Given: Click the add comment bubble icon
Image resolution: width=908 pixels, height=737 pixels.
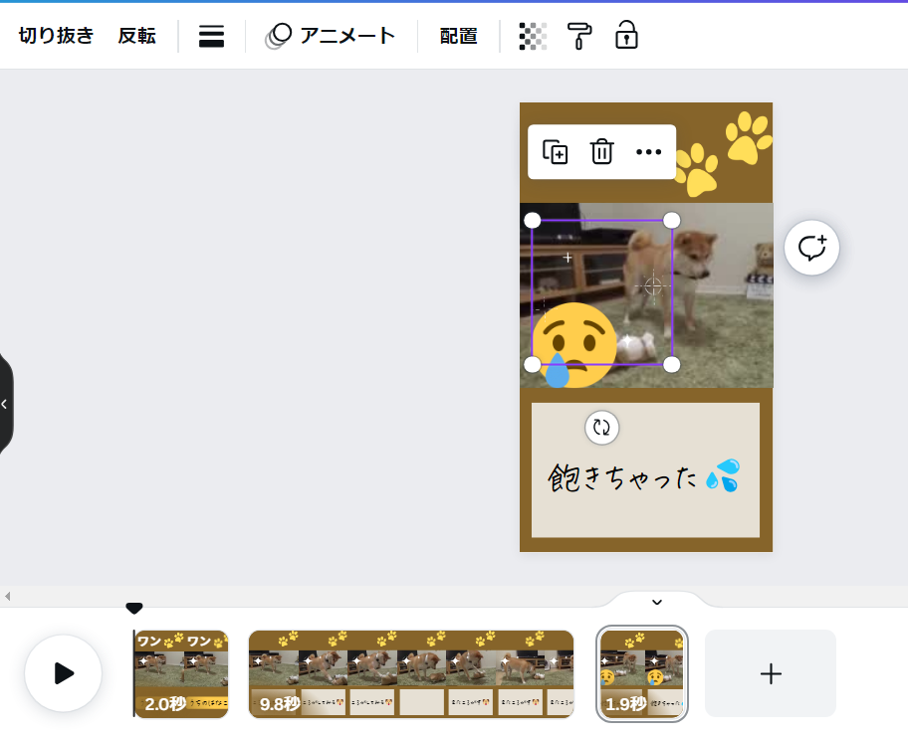Looking at the screenshot, I should tap(811, 248).
